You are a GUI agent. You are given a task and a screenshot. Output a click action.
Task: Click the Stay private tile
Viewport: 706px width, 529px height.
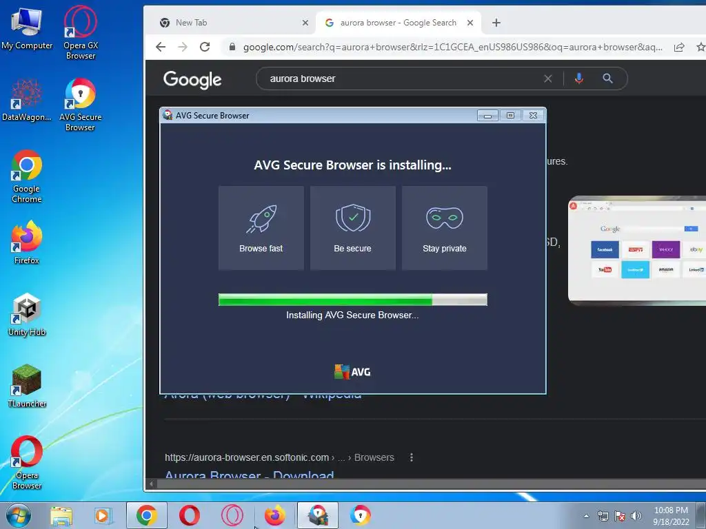445,228
